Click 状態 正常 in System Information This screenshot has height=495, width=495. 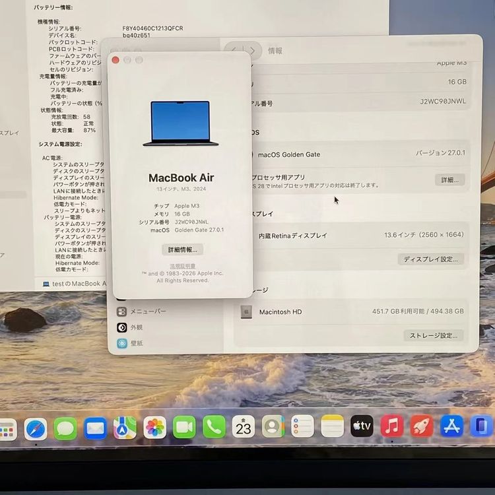click(x=73, y=123)
